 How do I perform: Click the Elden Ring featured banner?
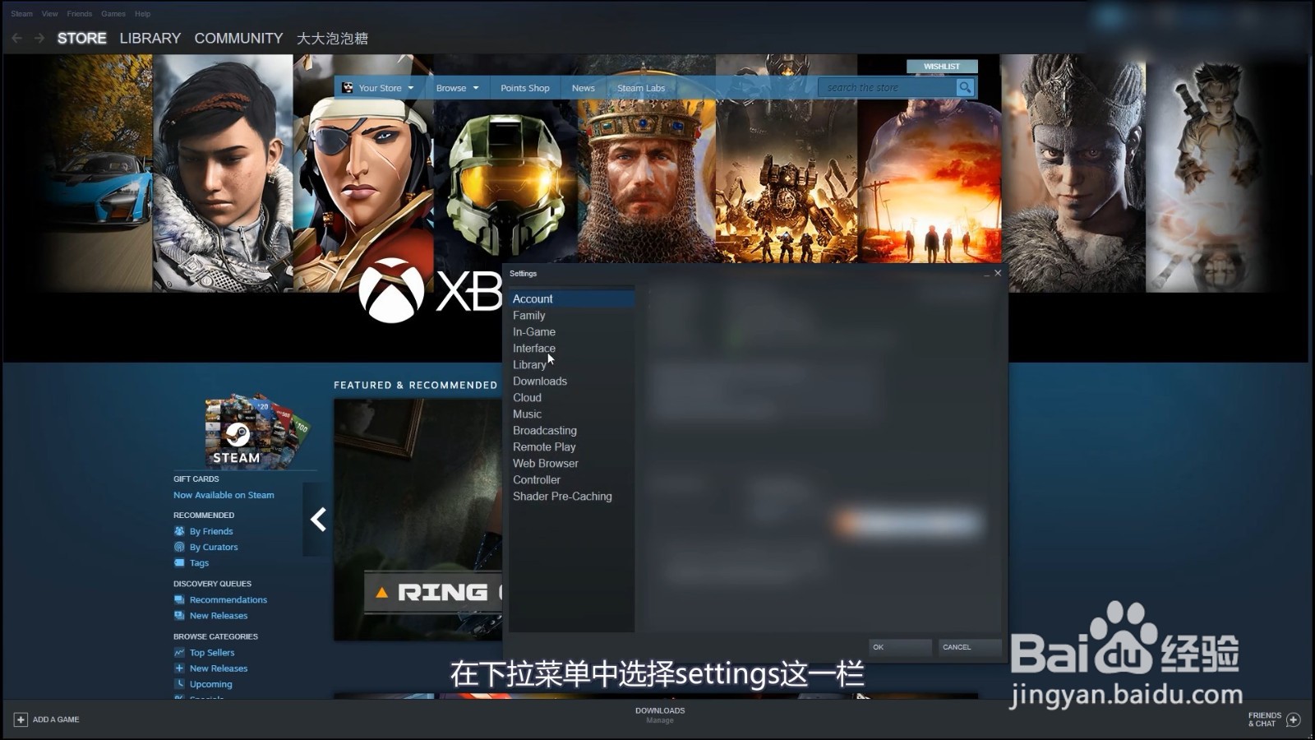tap(418, 520)
